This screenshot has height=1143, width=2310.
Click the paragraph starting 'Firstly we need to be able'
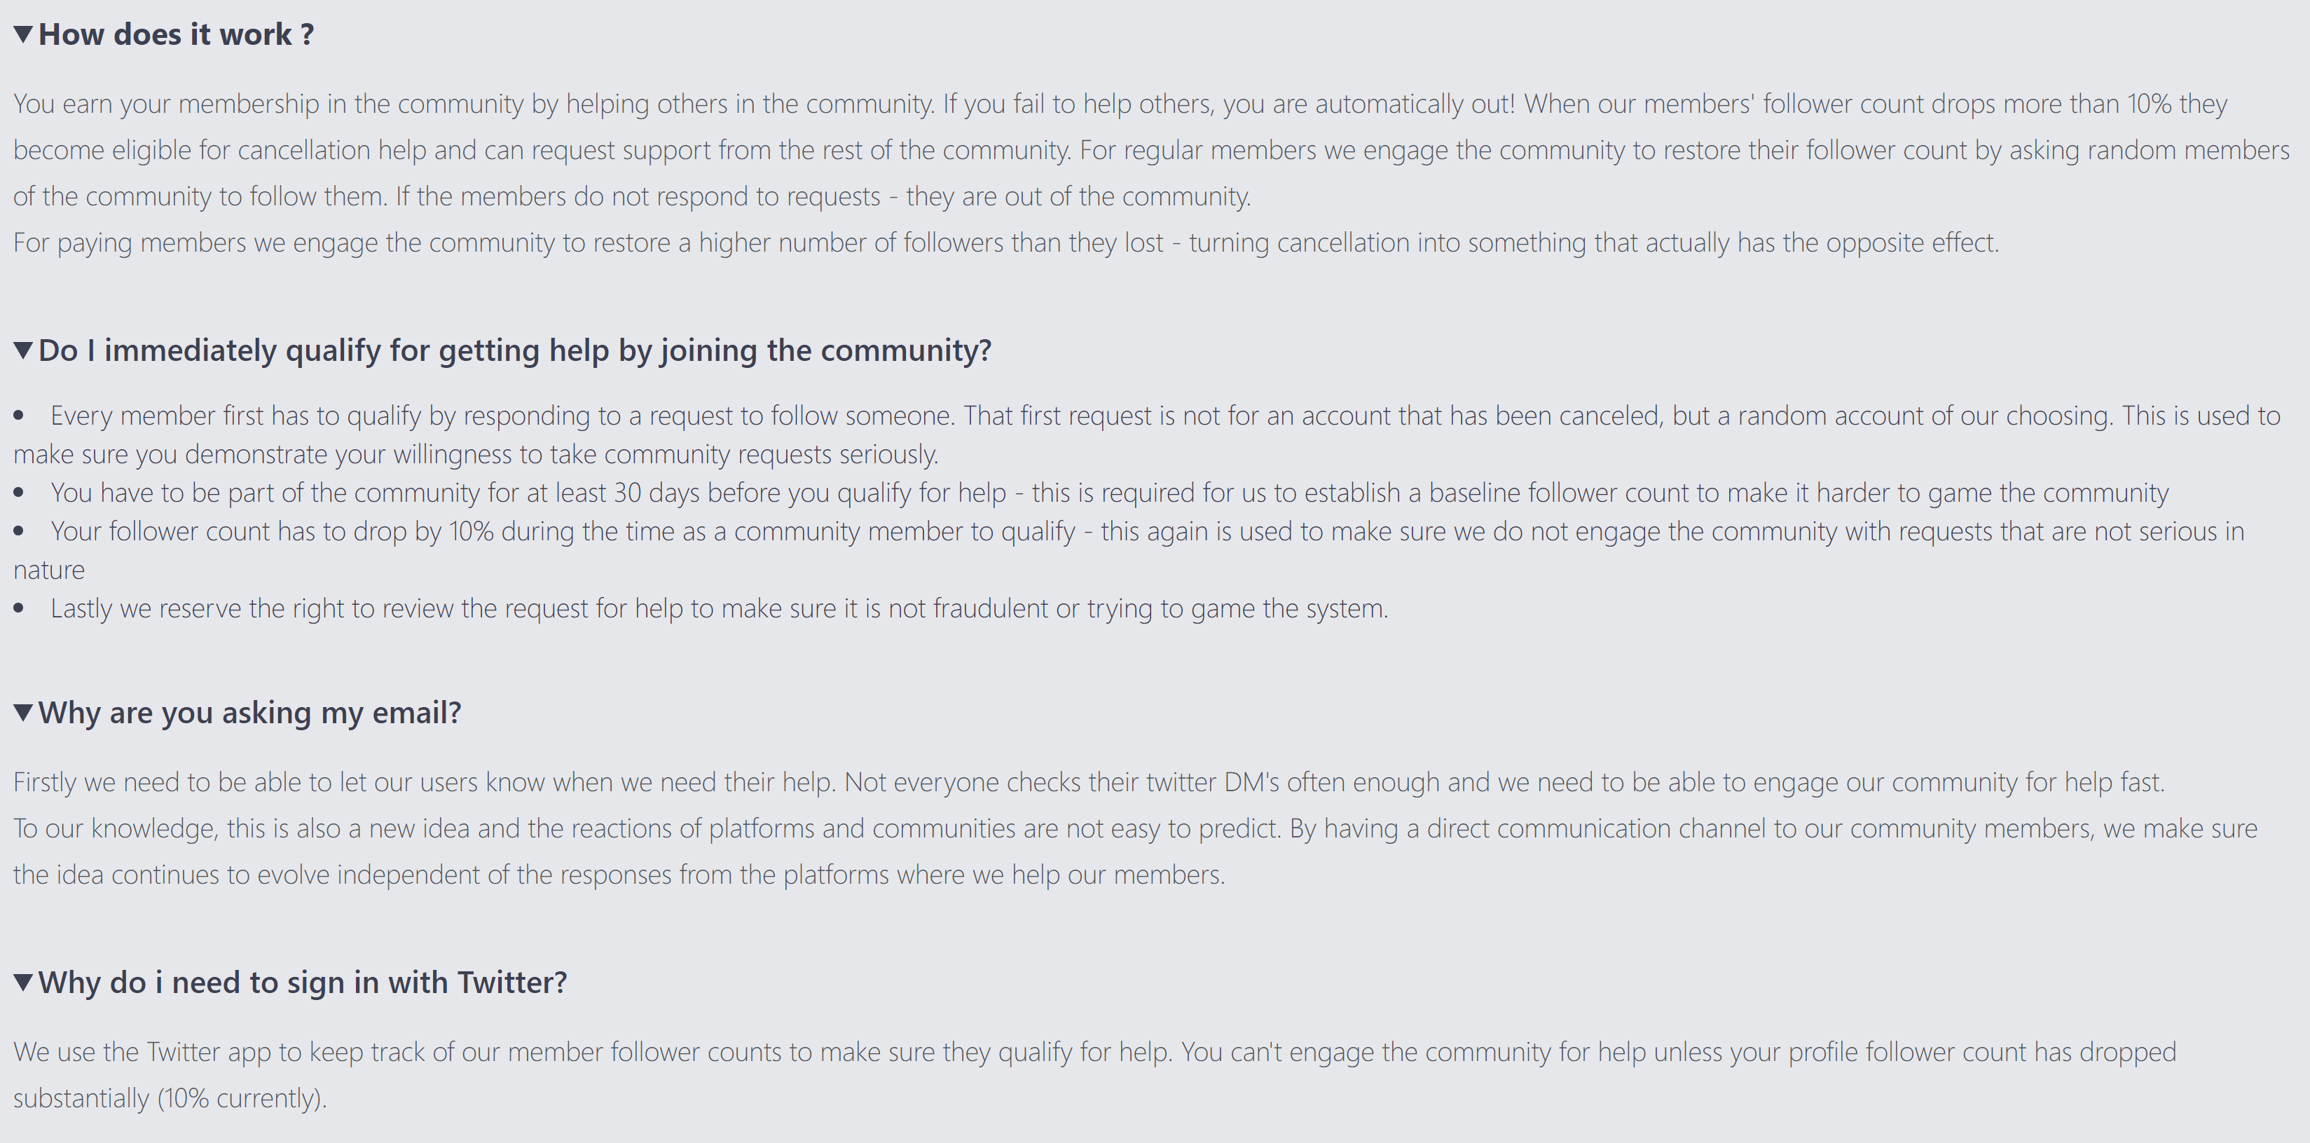1089,782
